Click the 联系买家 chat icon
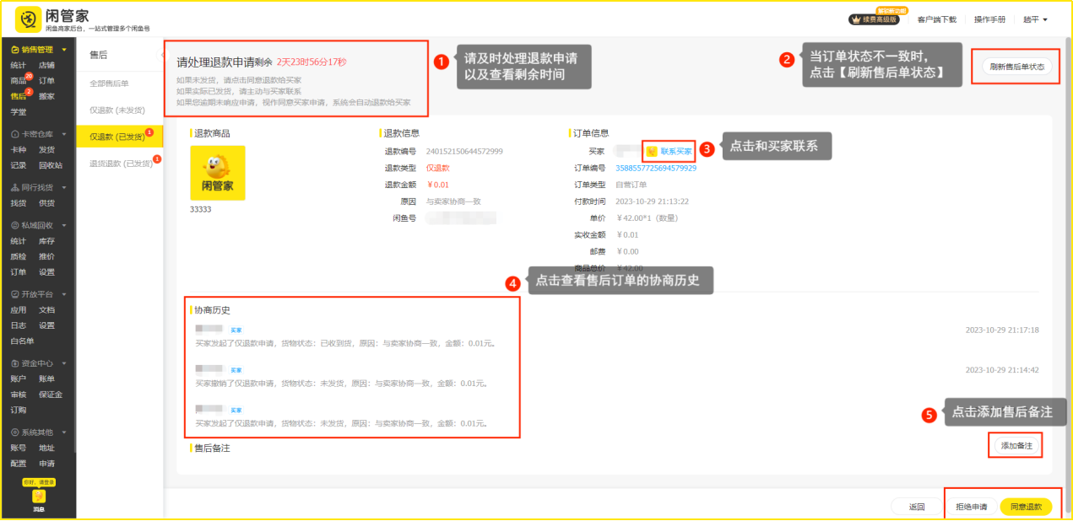1073x521 pixels. tap(652, 152)
